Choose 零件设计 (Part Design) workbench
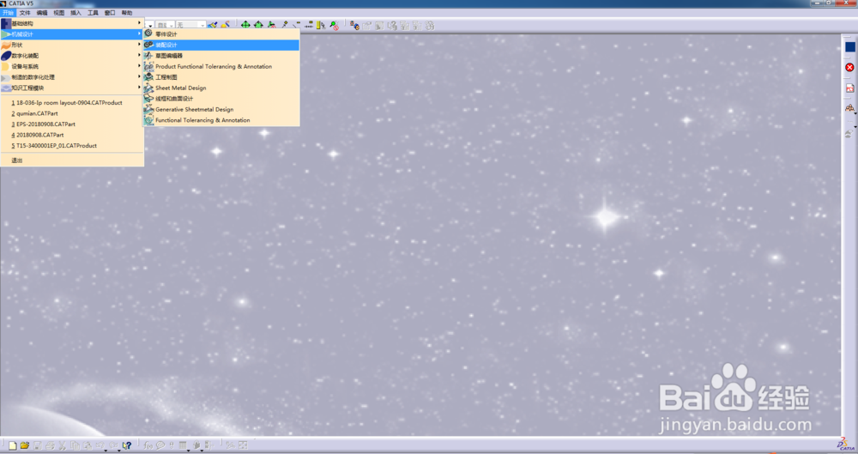Viewport: 858px width, 454px height. coord(221,34)
